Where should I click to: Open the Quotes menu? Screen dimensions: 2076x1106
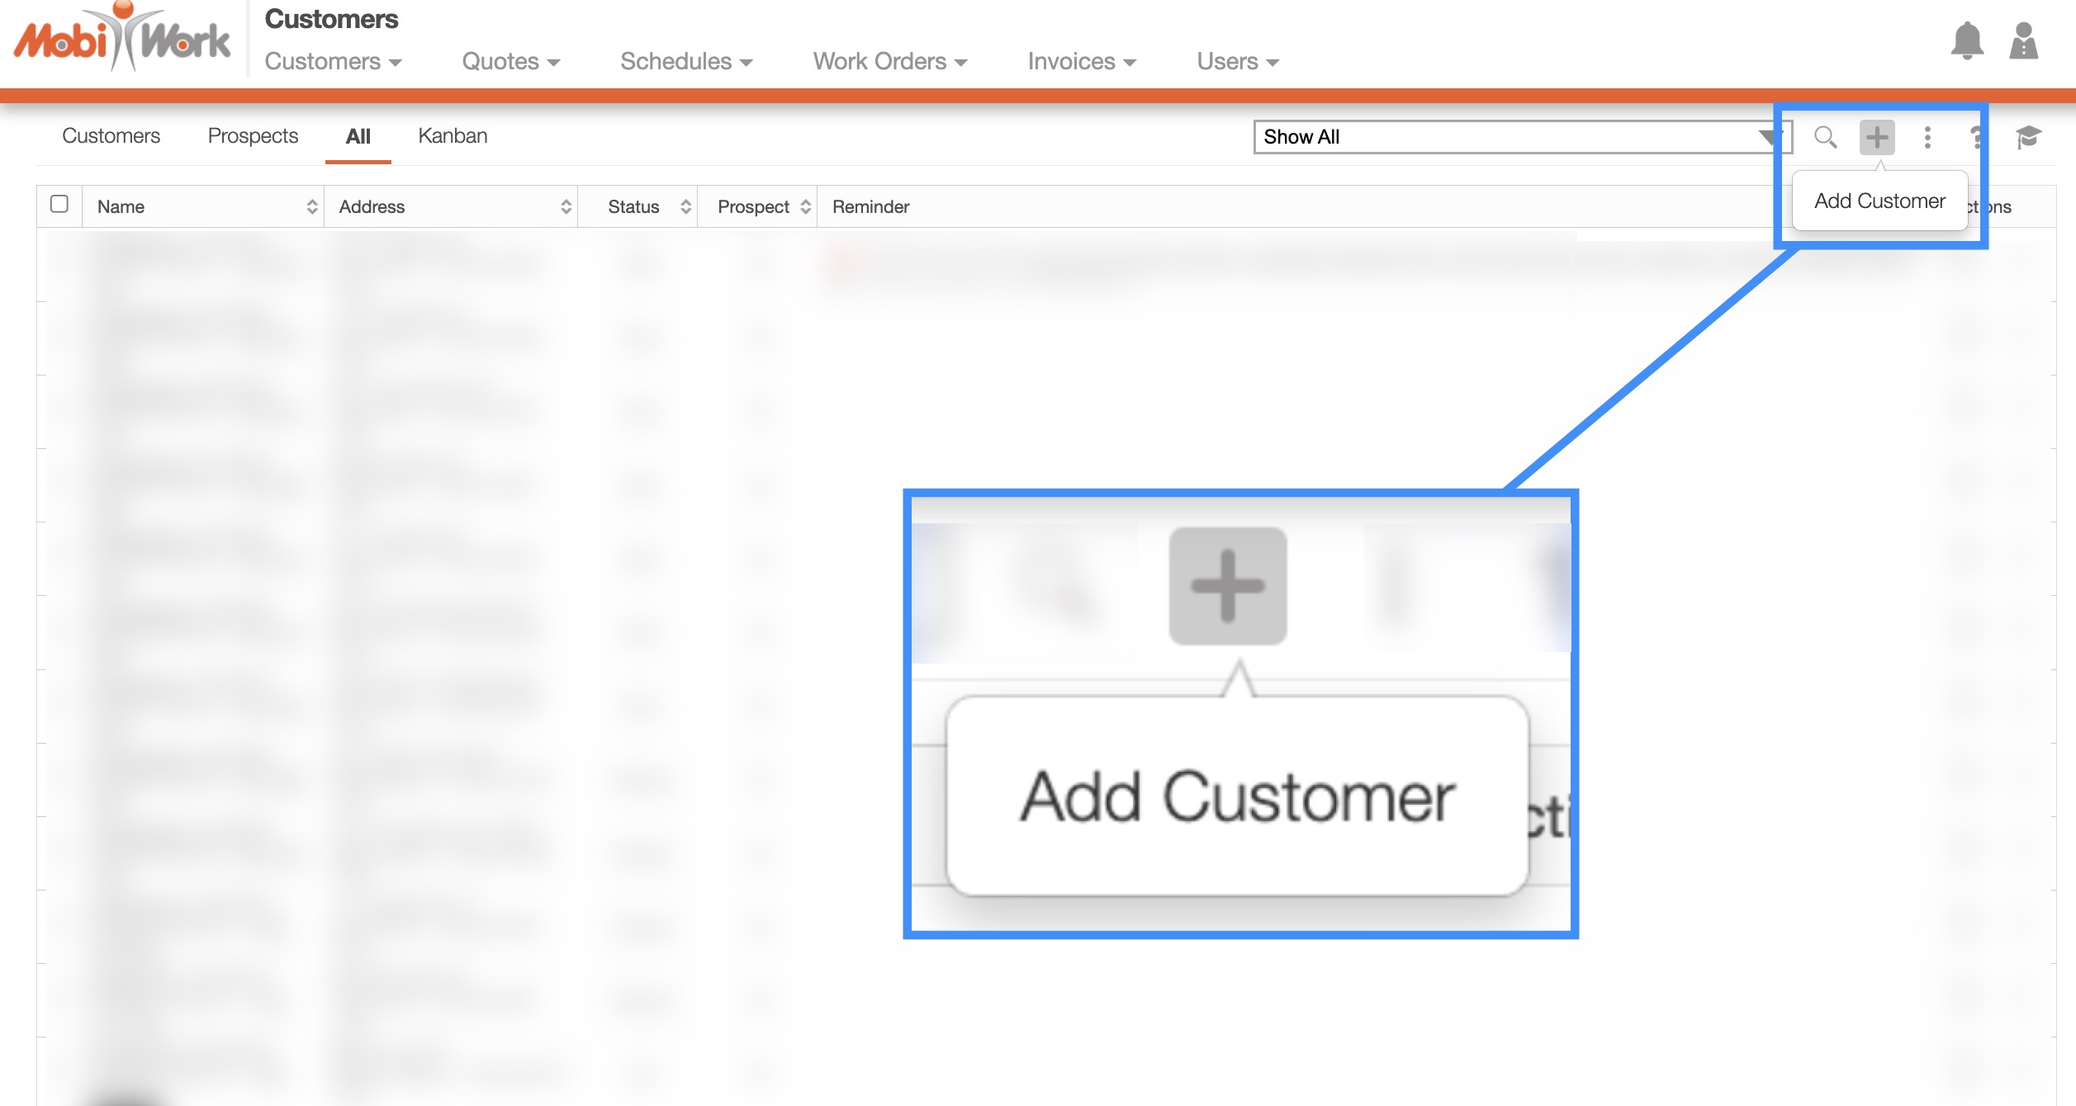pyautogui.click(x=510, y=62)
